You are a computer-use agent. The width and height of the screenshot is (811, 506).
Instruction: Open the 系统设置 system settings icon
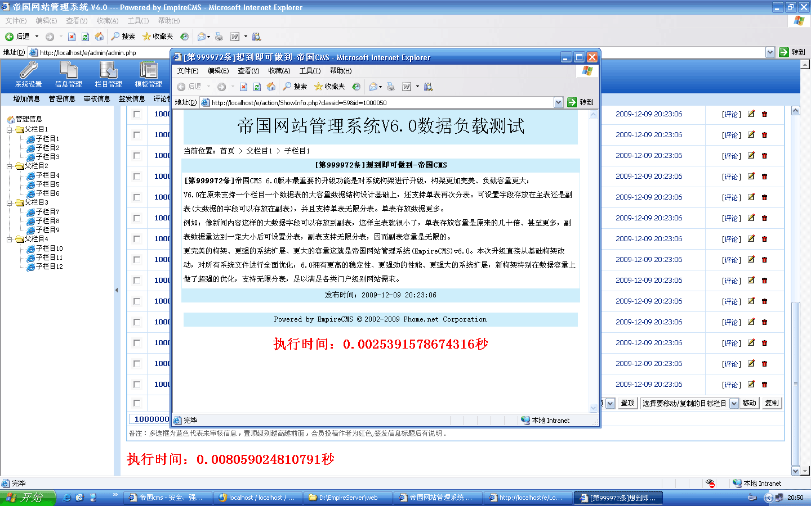28,74
